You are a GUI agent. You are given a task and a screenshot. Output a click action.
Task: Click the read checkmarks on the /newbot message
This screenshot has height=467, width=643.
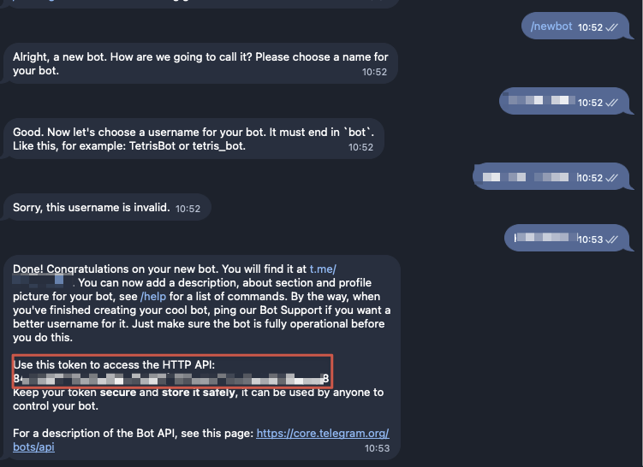(x=612, y=27)
